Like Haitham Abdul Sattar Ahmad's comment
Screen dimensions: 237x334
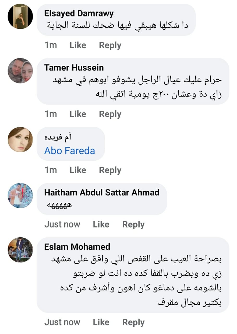coord(101,224)
